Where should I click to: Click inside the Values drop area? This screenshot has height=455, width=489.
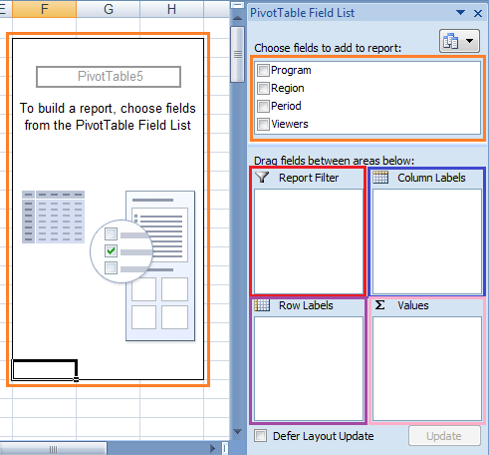[x=427, y=368]
